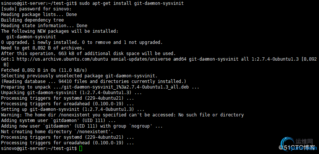This screenshot has height=154, width=319.
Task: Click the nonexistent home dir warning line
Action: coord(122,115)
